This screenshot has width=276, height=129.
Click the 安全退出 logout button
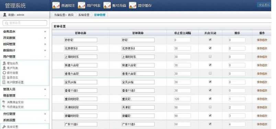pos(264,5)
